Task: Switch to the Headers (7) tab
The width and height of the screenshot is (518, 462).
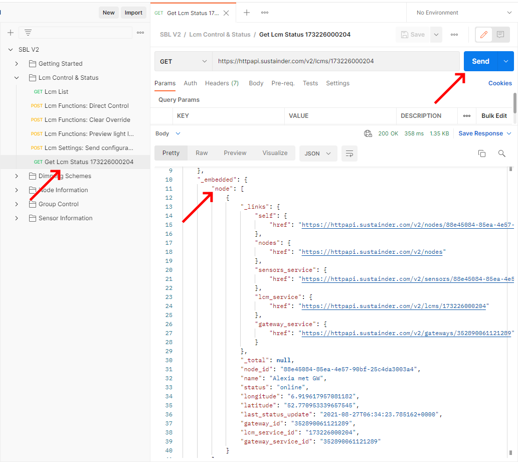Action: 222,83
